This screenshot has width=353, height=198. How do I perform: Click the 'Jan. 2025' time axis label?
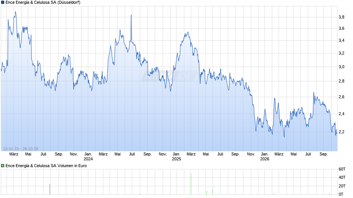(x=176, y=157)
